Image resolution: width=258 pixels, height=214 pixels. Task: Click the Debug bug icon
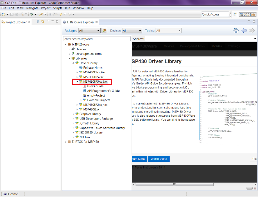32,14
